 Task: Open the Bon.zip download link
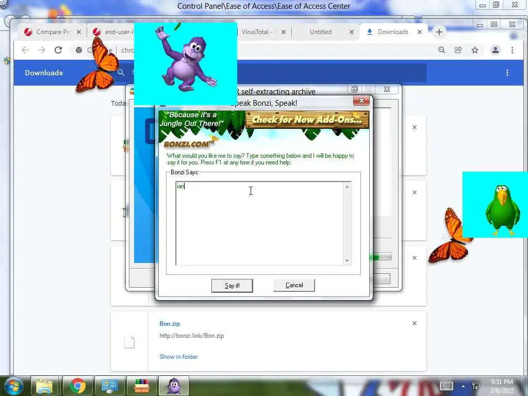(x=170, y=324)
